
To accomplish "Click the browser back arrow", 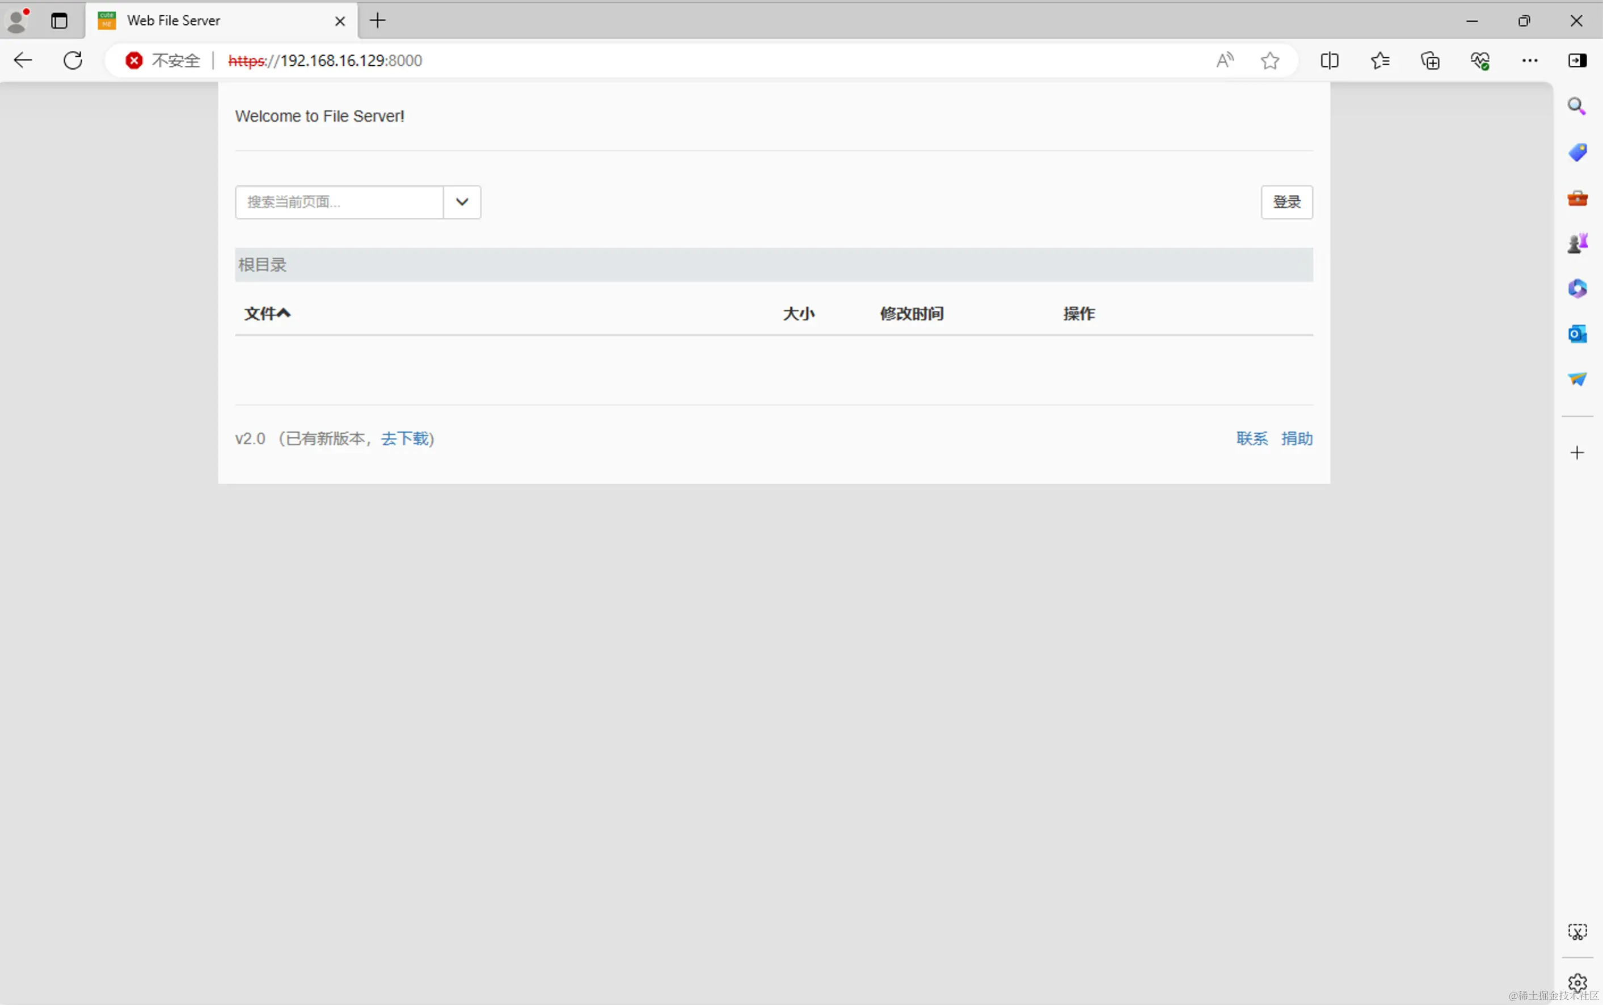I will pos(23,61).
